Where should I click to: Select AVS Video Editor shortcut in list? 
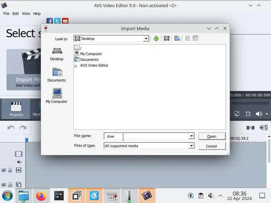click(91, 65)
